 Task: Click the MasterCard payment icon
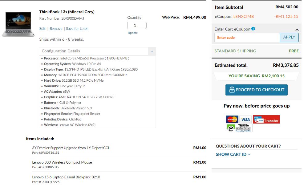232,120
